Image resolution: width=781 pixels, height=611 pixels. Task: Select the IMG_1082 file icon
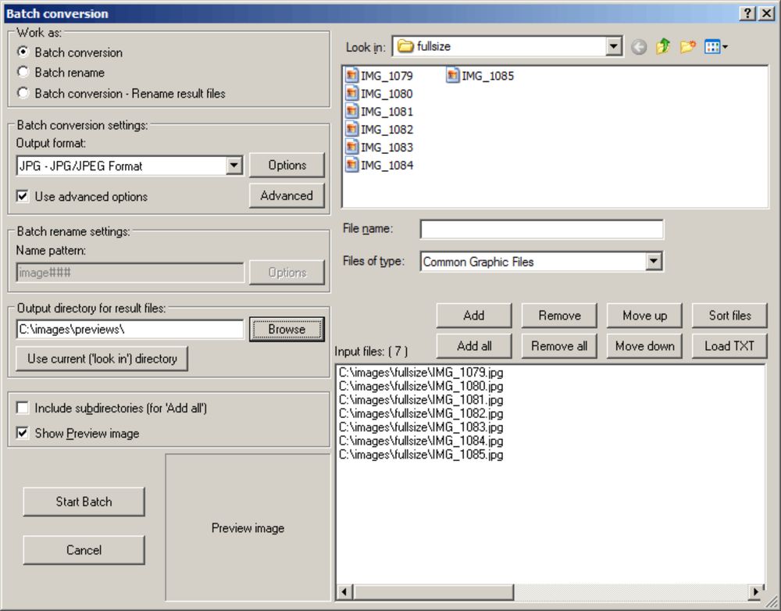(x=351, y=129)
